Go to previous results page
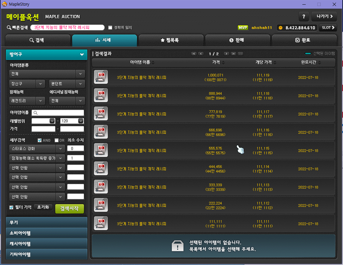This screenshot has height=265, width=343. coord(201,54)
